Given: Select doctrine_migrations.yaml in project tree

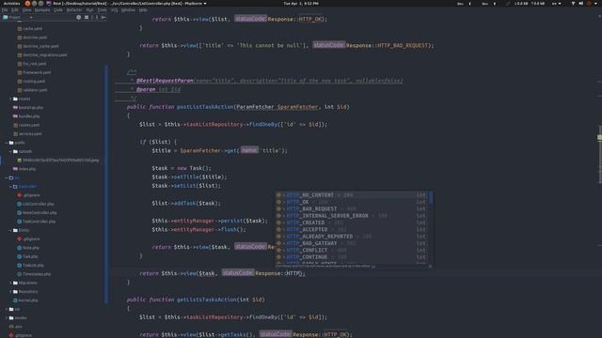Looking at the screenshot, I should (x=42, y=54).
